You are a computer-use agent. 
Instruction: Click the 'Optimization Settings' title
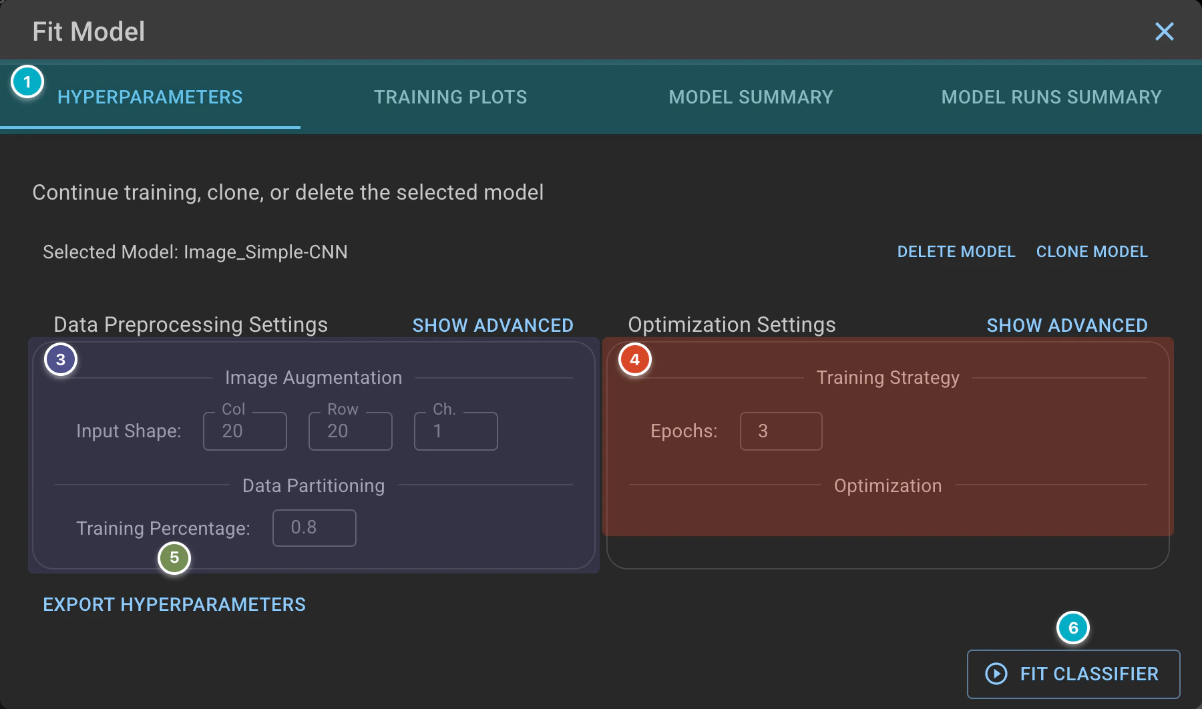tap(732, 324)
